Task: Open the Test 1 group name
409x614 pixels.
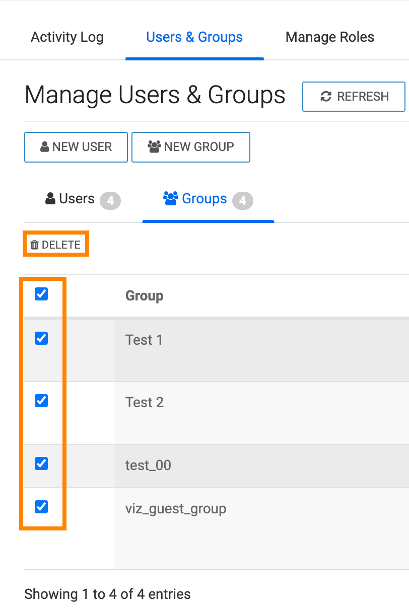Action: pos(144,340)
